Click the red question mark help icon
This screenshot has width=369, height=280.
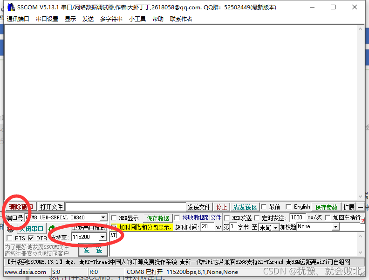pyautogui.click(x=362, y=221)
